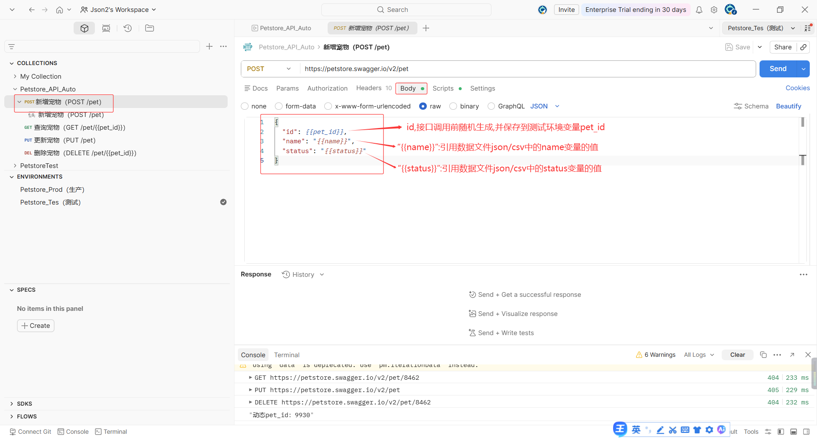Pop out the console panel
This screenshot has height=438, width=817.
click(x=792, y=355)
